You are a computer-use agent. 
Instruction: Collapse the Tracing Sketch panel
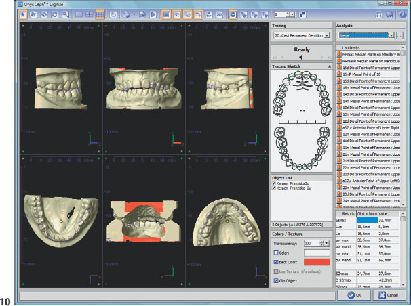click(x=329, y=67)
